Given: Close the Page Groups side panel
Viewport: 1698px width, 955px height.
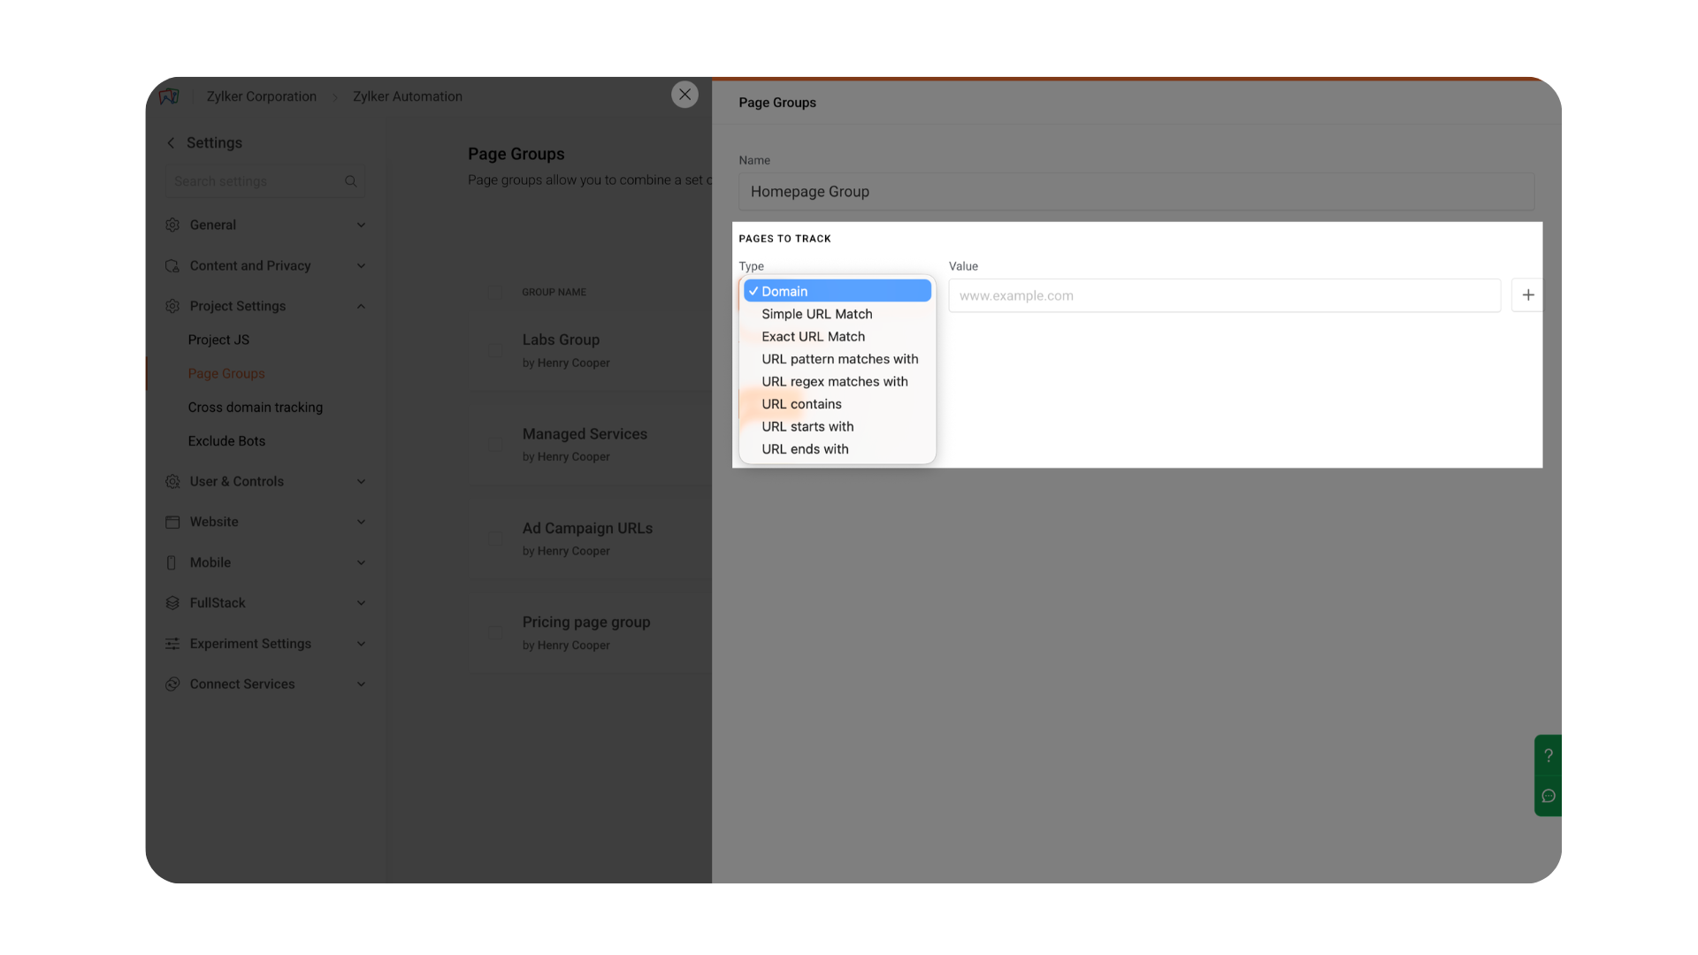Looking at the screenshot, I should click(685, 95).
